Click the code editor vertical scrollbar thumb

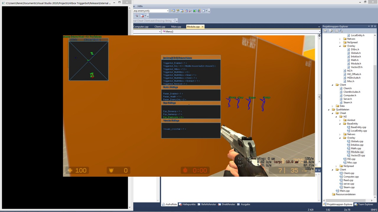[x=319, y=97]
